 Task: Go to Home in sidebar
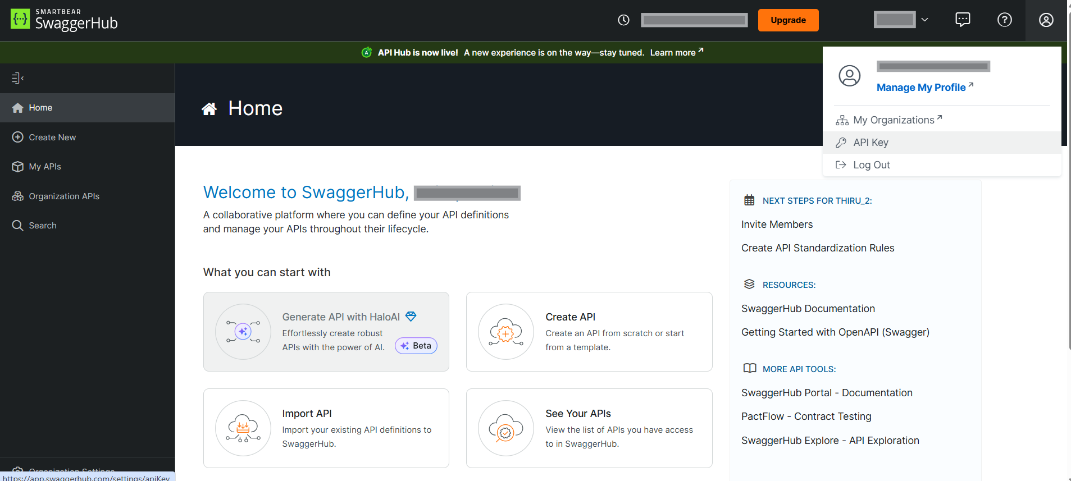[x=87, y=108]
